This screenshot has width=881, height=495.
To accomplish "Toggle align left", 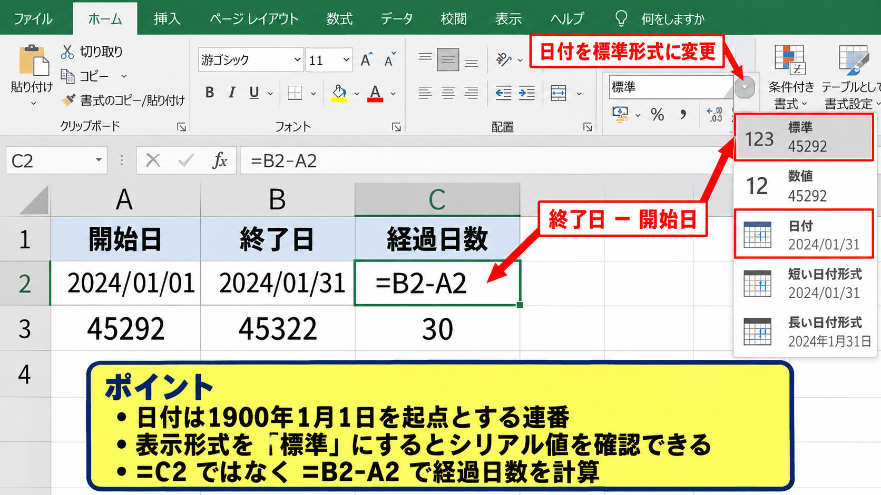I will coord(425,93).
